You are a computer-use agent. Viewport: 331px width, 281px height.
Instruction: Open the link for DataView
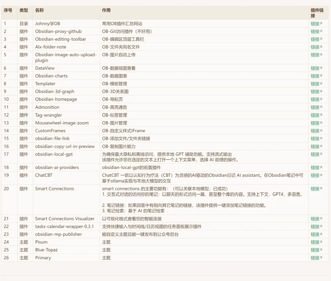coord(316,68)
